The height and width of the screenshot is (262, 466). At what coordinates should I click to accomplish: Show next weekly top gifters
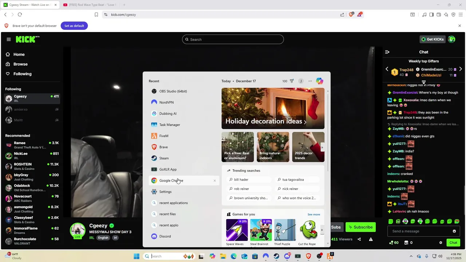point(461,69)
